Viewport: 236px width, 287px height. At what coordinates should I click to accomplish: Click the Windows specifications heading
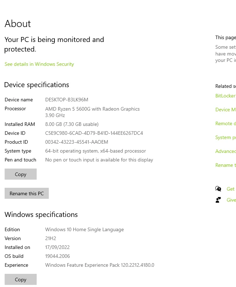(x=41, y=215)
